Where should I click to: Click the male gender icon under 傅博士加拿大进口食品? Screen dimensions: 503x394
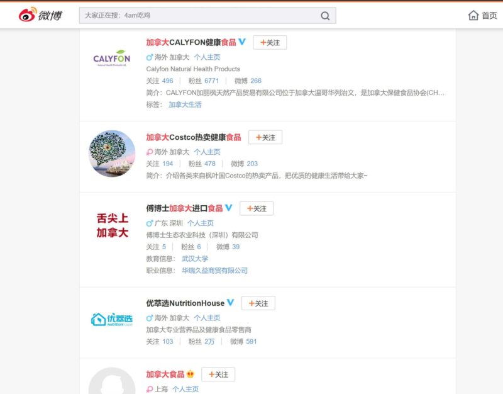150,223
